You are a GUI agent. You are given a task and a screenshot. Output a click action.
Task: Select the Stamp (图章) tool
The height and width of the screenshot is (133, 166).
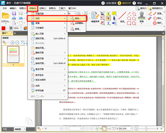[142, 16]
